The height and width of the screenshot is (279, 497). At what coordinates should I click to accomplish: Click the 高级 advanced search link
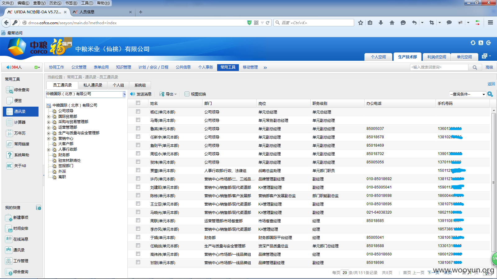tap(489, 67)
